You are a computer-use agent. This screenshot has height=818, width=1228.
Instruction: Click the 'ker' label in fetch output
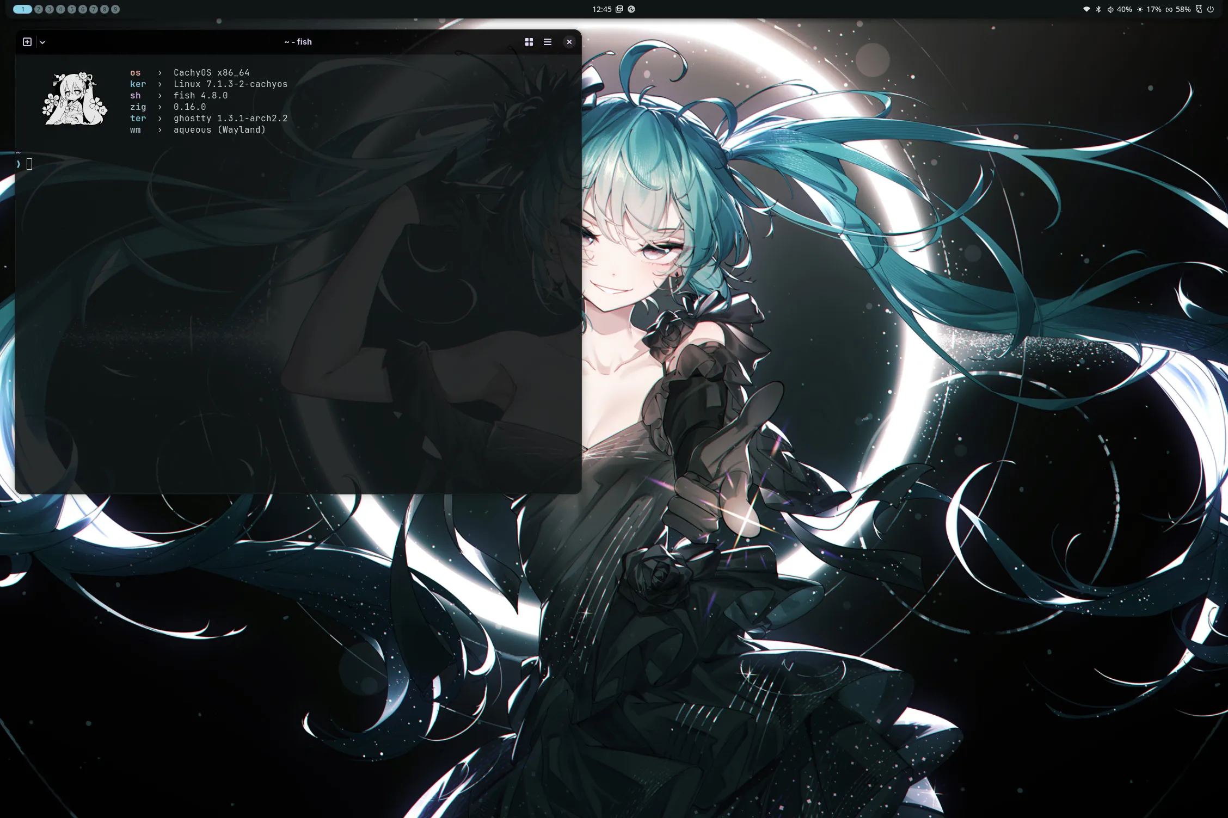point(138,84)
